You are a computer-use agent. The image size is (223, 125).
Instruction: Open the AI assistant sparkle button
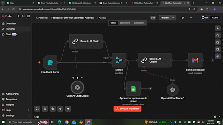pos(218,56)
